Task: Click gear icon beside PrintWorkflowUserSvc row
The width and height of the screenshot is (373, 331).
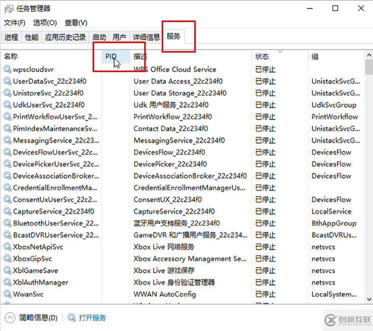Action: click(x=8, y=117)
